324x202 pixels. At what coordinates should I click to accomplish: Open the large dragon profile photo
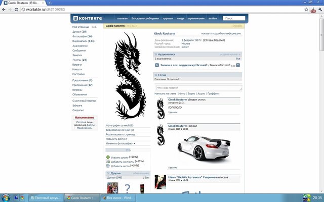pyautogui.click(x=130, y=75)
